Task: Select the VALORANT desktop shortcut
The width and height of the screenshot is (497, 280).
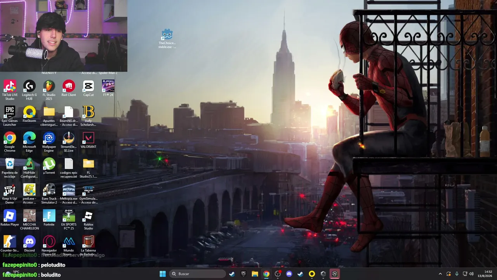Action: [89, 140]
